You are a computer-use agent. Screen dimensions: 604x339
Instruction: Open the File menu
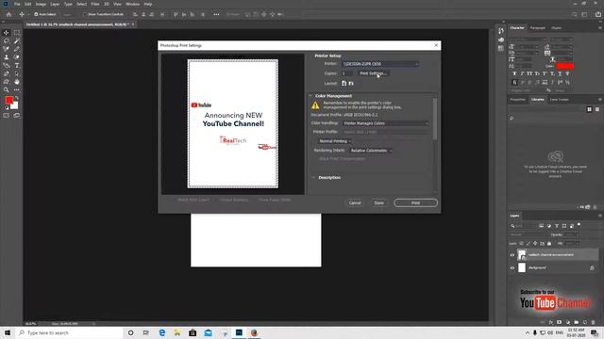pos(17,4)
